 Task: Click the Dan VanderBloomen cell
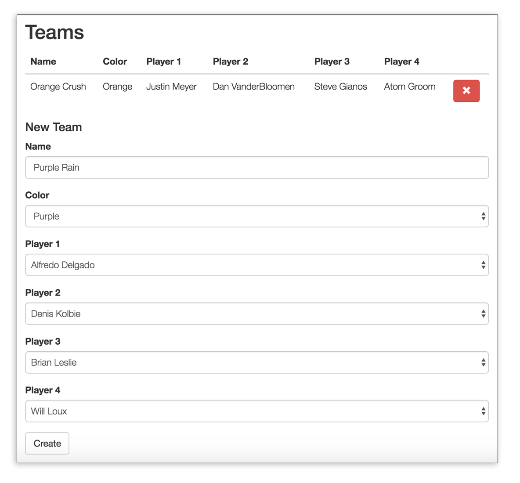[253, 87]
